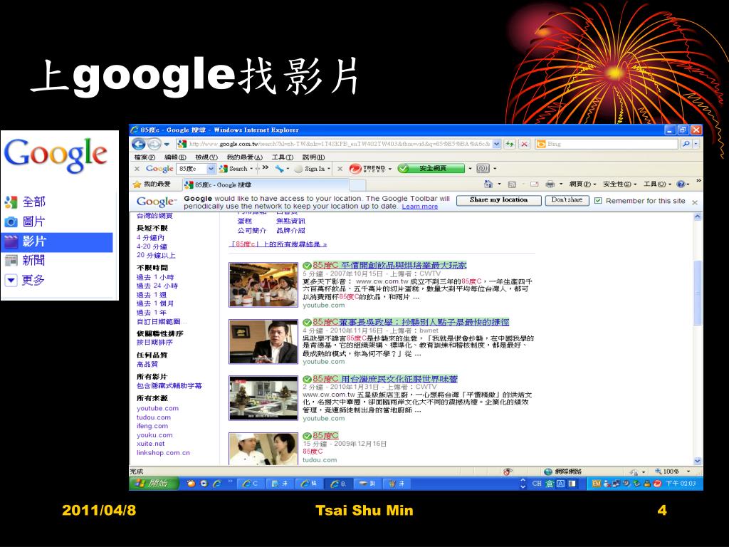The height and width of the screenshot is (547, 729).
Task: Click the IE Print icon
Action: coord(550,184)
